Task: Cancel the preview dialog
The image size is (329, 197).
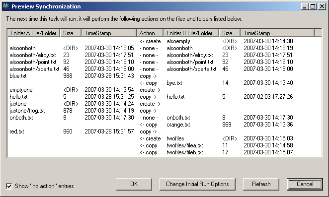Action: (305, 184)
